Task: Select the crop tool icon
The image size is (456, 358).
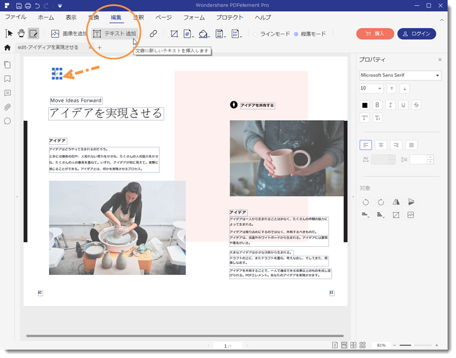Action: point(174,34)
